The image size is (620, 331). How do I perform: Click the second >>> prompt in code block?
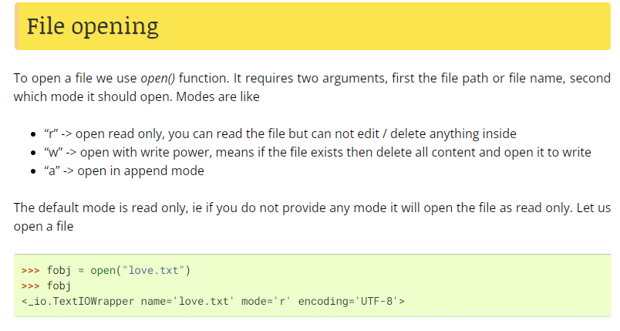pos(30,286)
